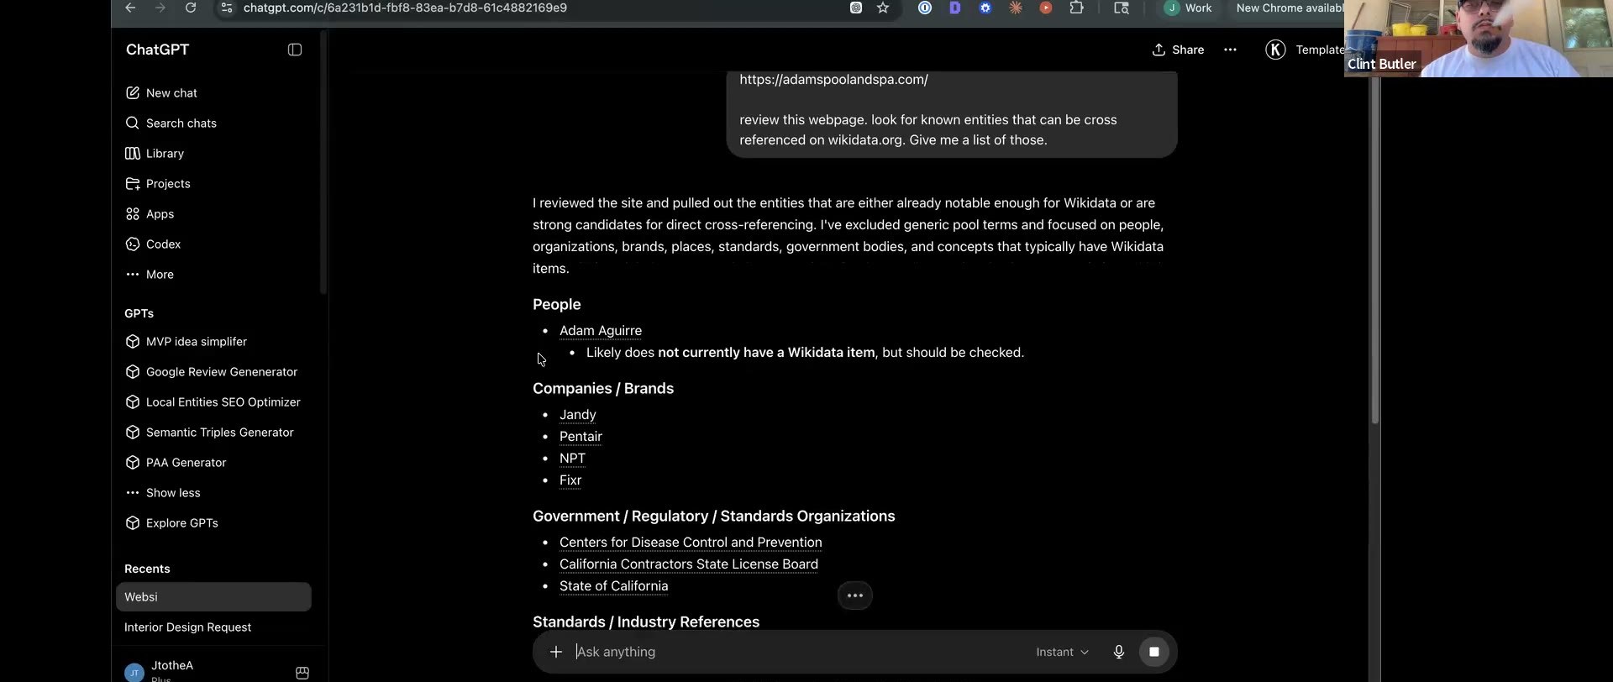Open the site information icon in the address bar
Image resolution: width=1613 pixels, height=682 pixels.
226,8
